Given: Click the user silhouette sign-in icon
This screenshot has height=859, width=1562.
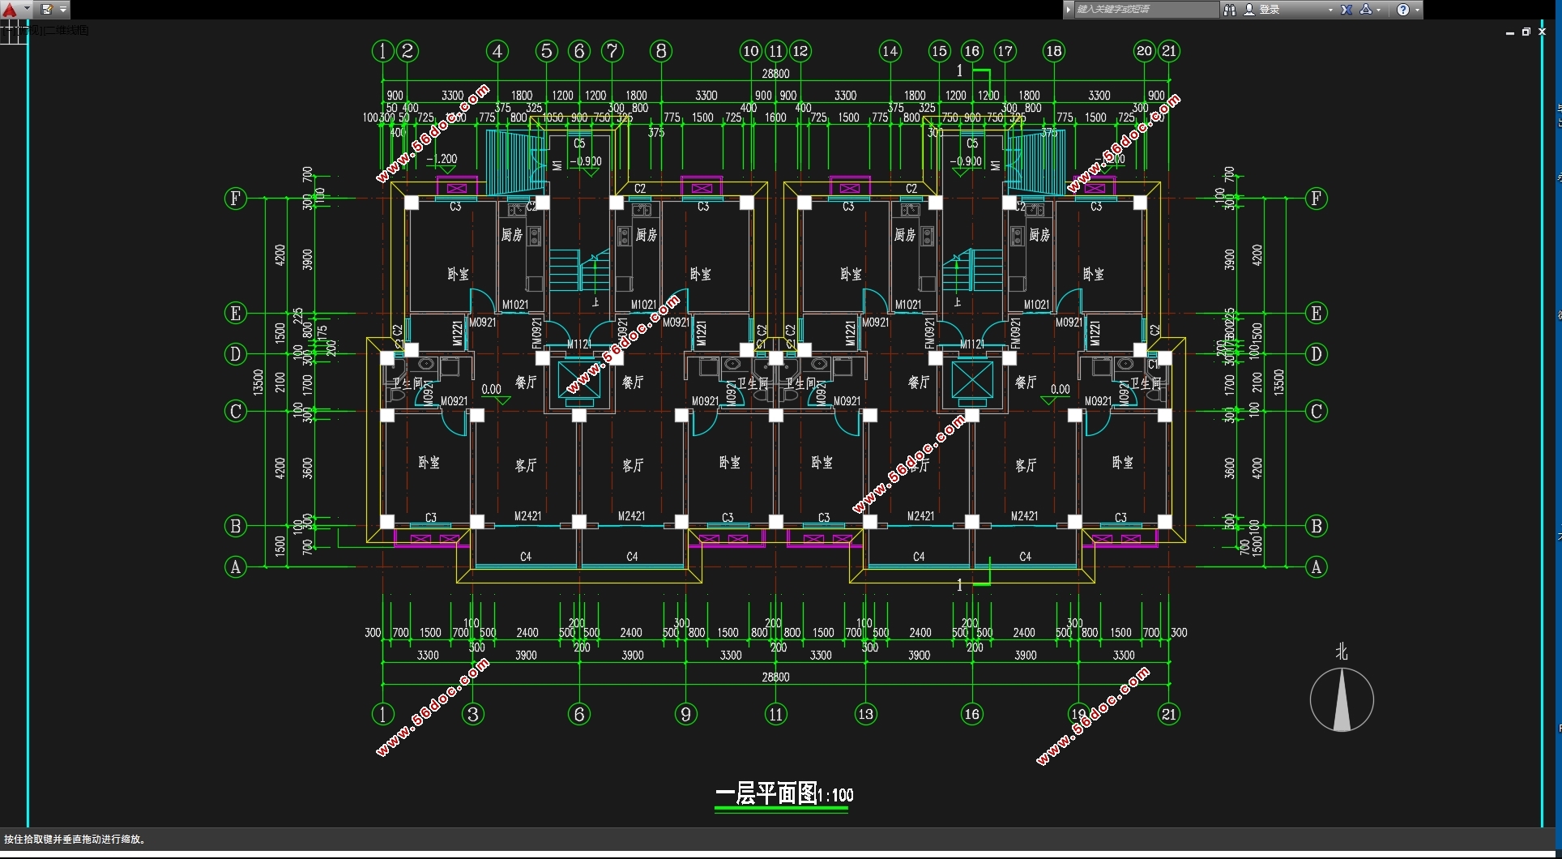Looking at the screenshot, I should click(x=1249, y=10).
